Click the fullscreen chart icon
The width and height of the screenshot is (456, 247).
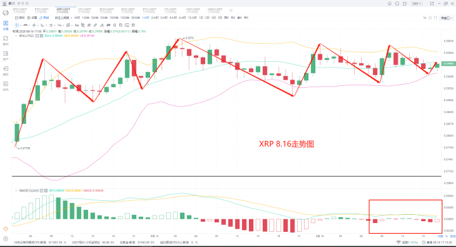(x=430, y=18)
